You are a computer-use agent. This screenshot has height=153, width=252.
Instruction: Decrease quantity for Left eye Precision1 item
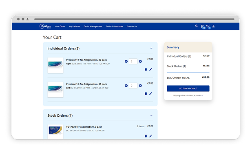(x=126, y=86)
